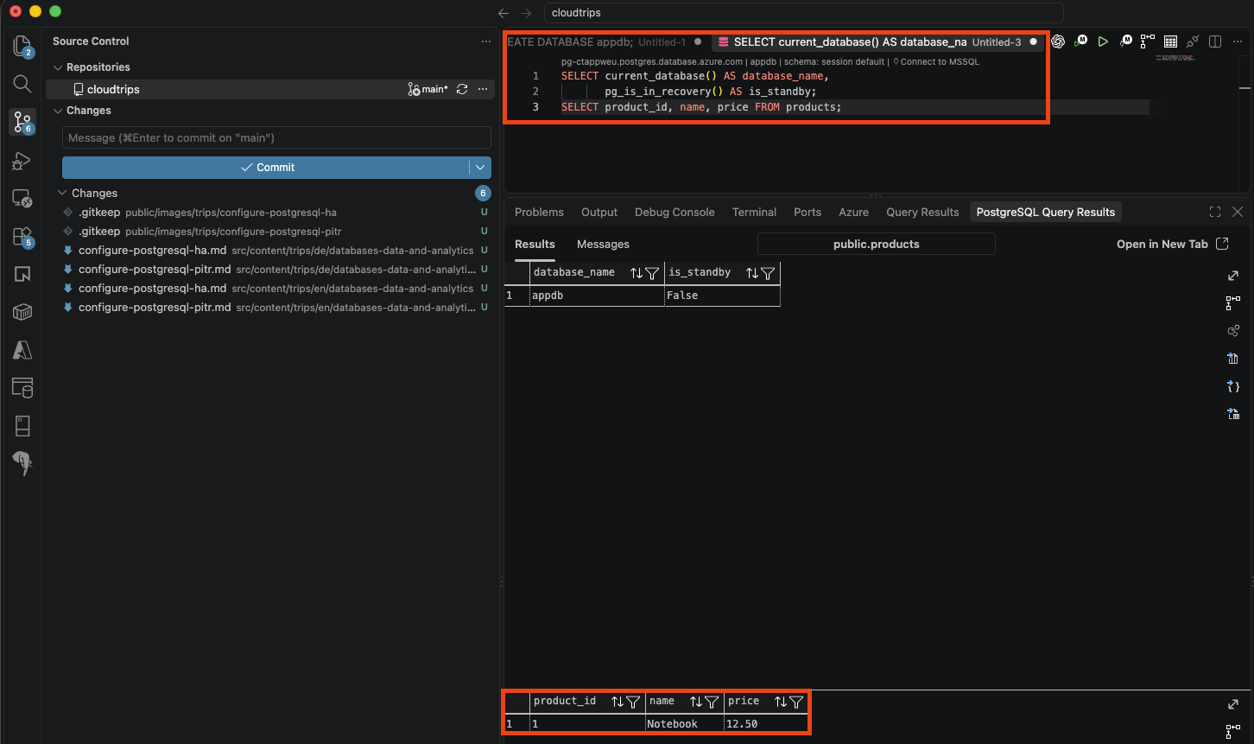
Task: Switch to the Query Results tab
Action: [922, 212]
